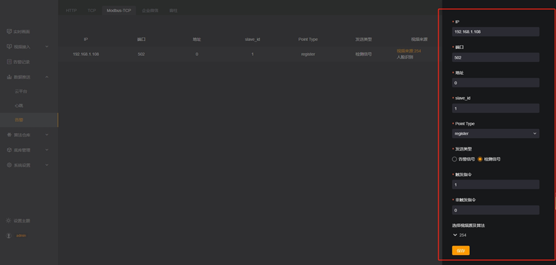Click the 告警记录 list icon in sidebar
556x265 pixels.
(x=9, y=62)
